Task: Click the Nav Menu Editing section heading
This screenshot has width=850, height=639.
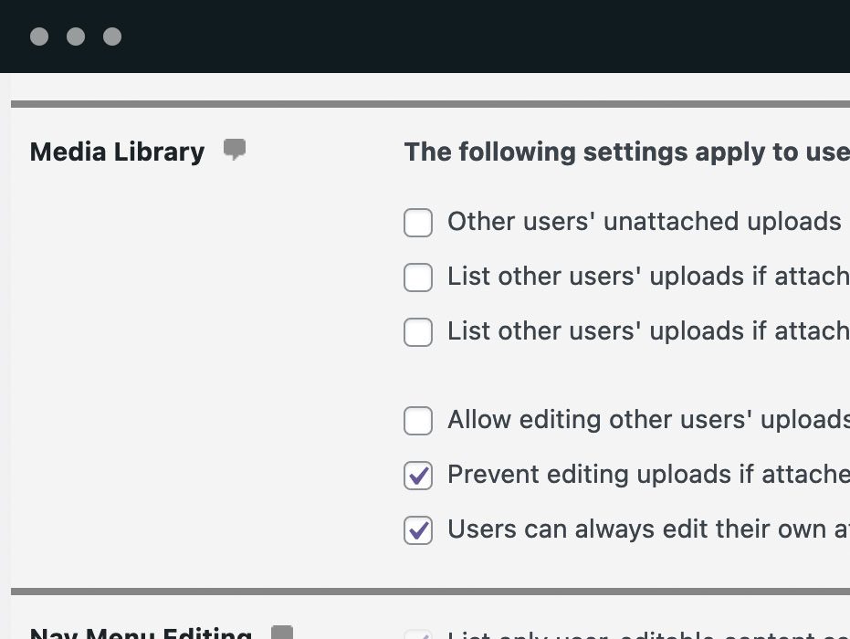Action: [141, 634]
